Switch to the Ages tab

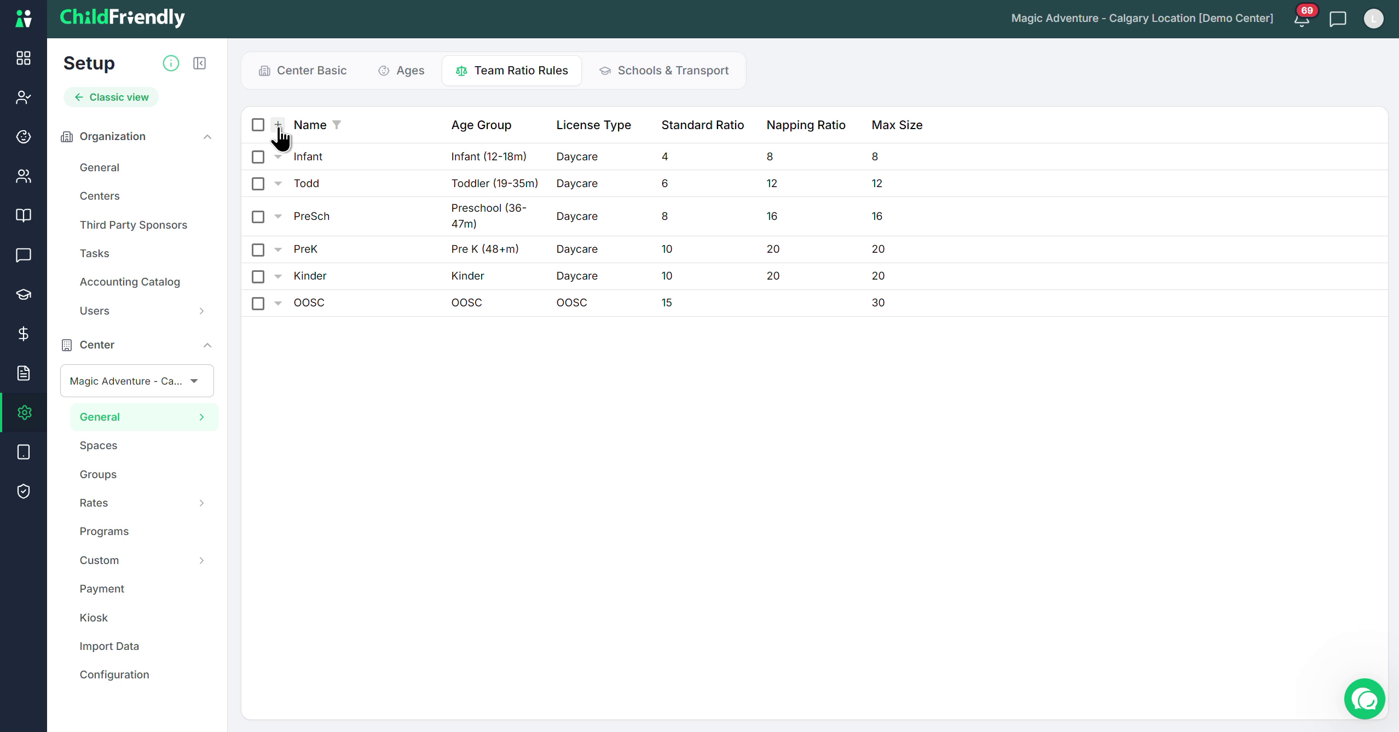(401, 71)
